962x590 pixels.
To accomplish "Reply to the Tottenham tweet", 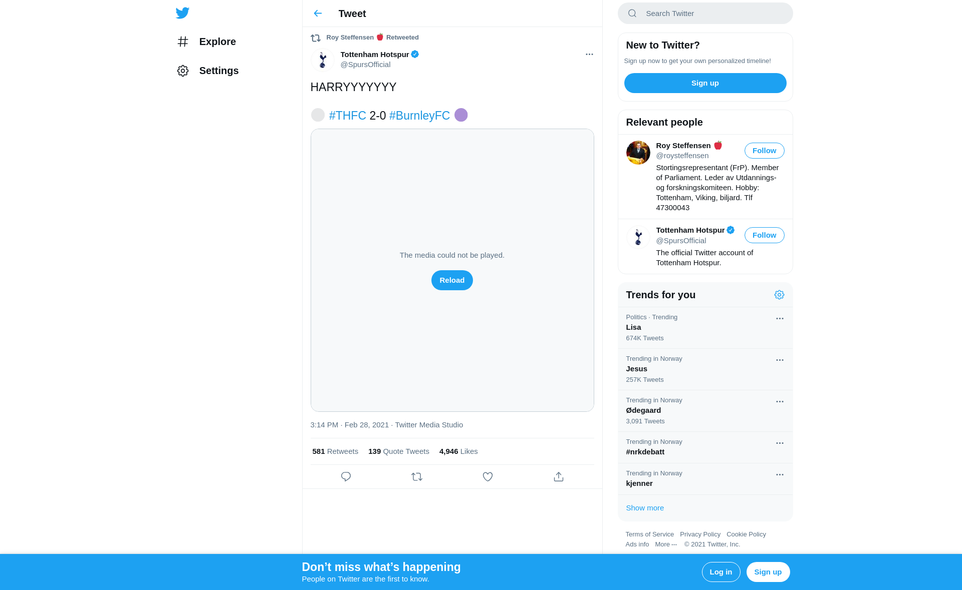I will 346,477.
